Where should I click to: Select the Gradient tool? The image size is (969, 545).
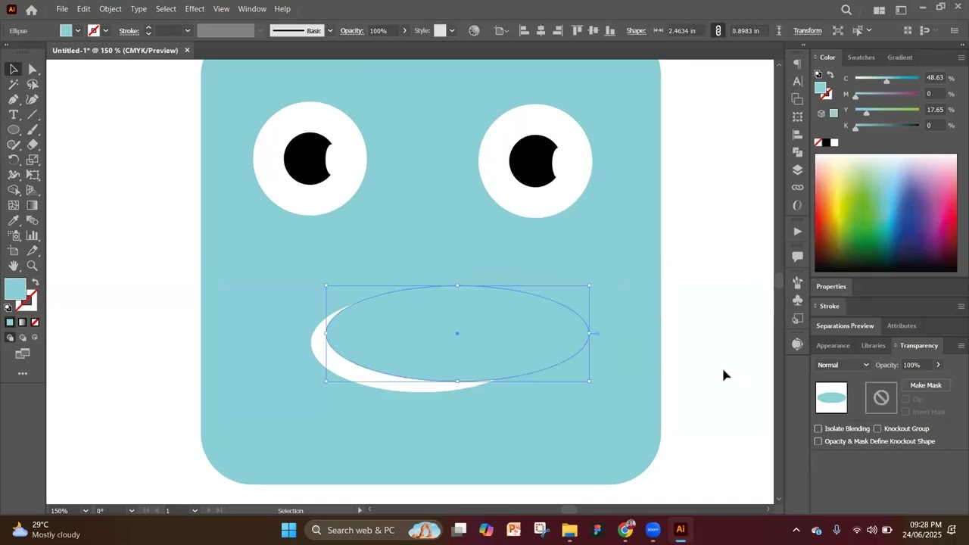(33, 205)
